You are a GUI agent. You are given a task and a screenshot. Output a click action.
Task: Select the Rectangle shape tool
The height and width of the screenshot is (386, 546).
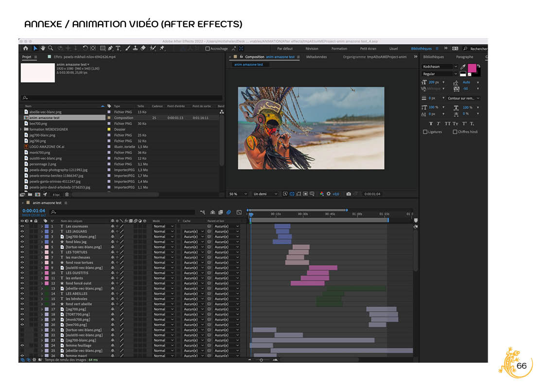tap(103, 49)
